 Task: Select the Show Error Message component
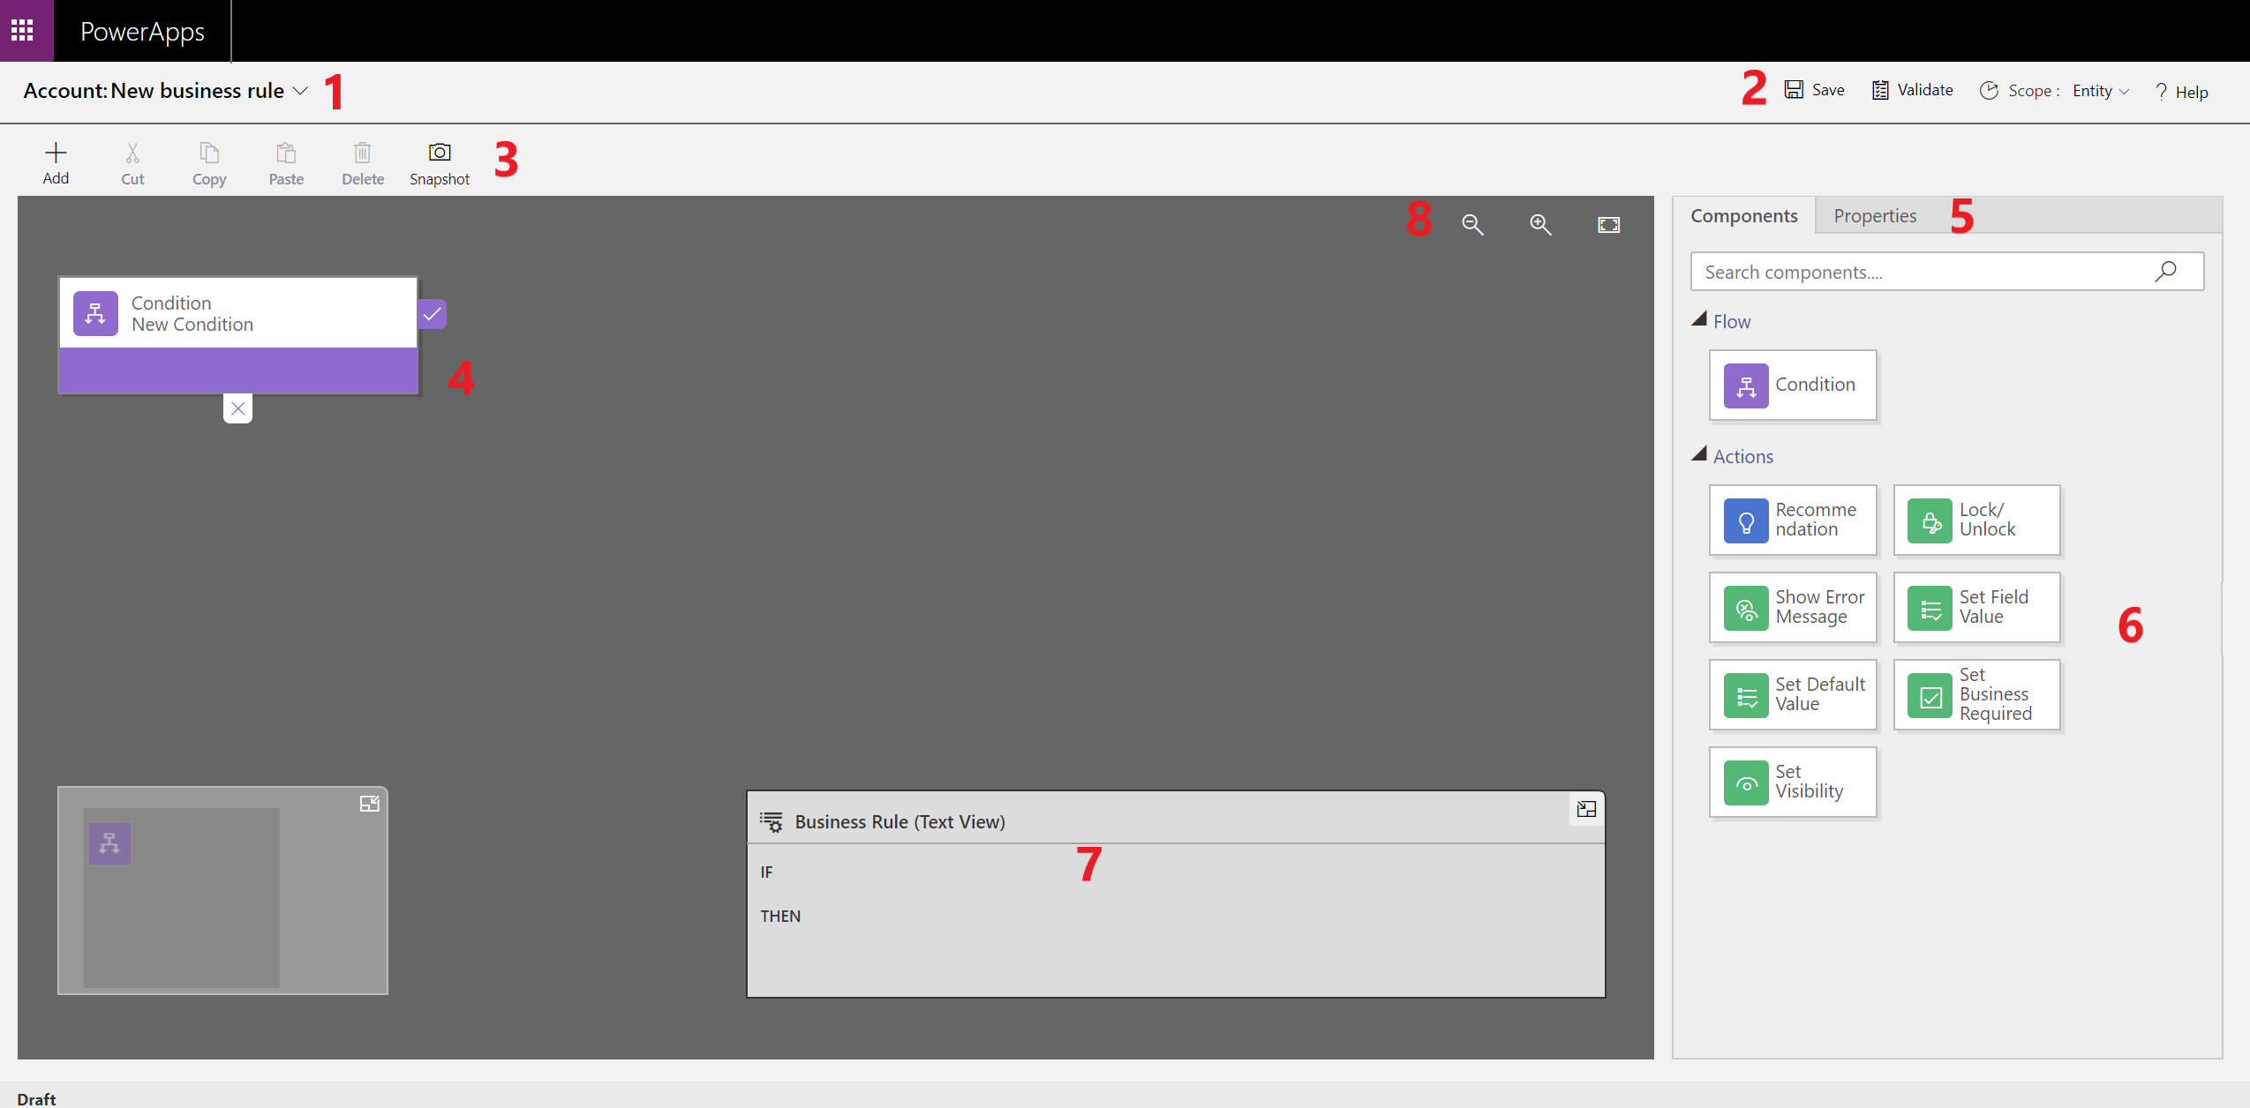[1793, 608]
